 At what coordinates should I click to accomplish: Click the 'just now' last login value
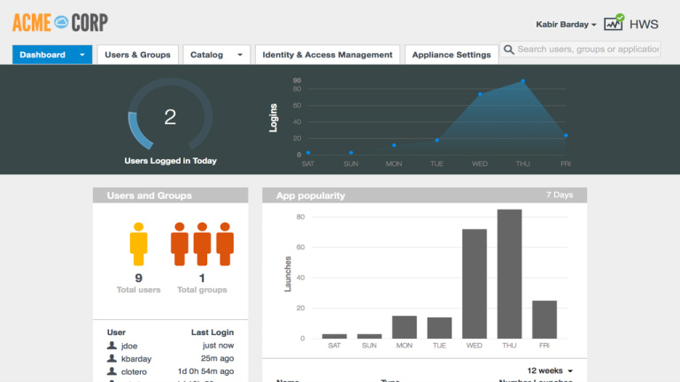218,346
